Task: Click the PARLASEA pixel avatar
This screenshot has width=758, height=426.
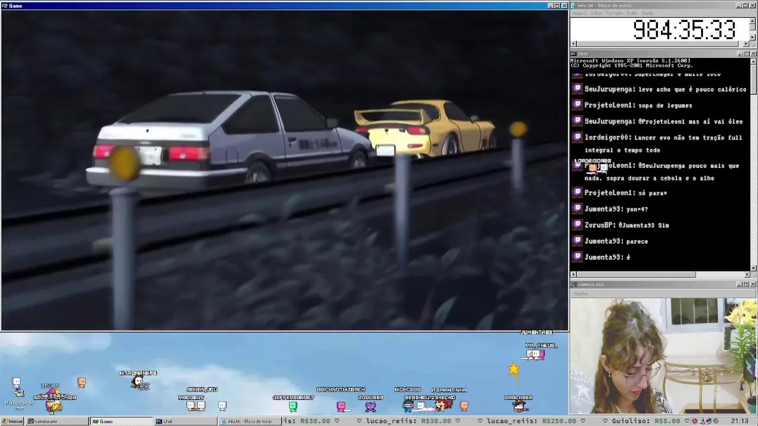Action: 519,406
